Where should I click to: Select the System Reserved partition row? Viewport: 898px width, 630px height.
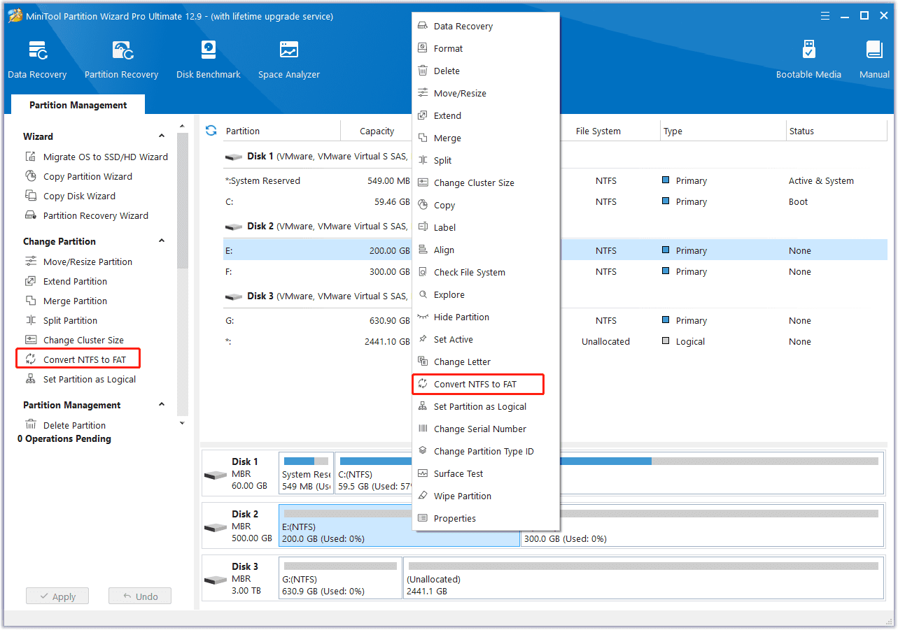[x=555, y=180]
